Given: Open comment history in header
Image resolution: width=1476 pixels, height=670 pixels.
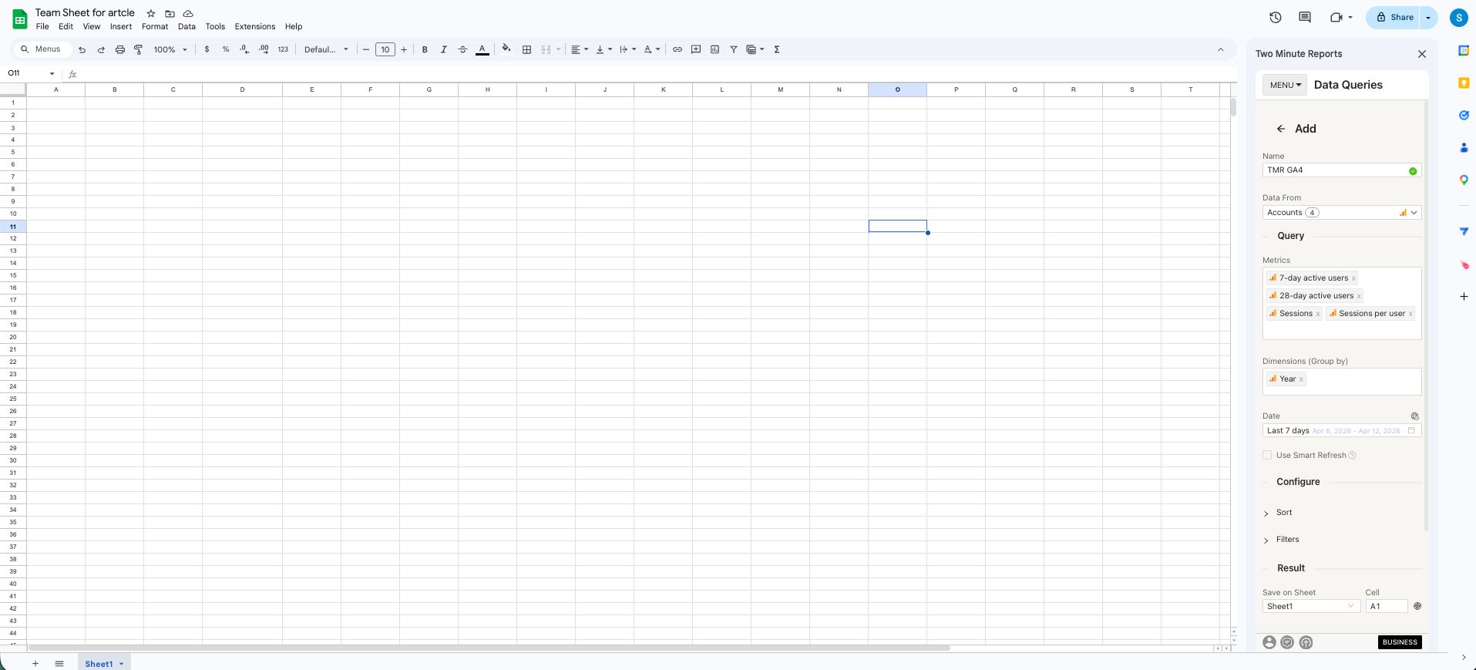Looking at the screenshot, I should 1305,17.
